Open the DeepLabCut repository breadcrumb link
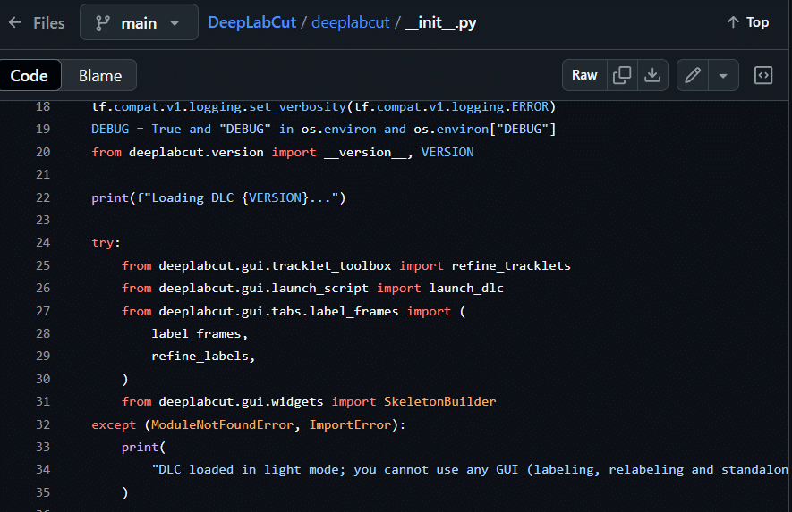This screenshot has width=792, height=512. [x=252, y=22]
